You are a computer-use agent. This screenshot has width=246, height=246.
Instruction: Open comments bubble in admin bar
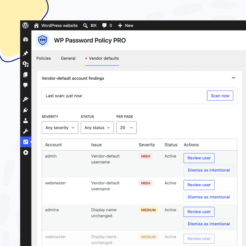click(104, 25)
